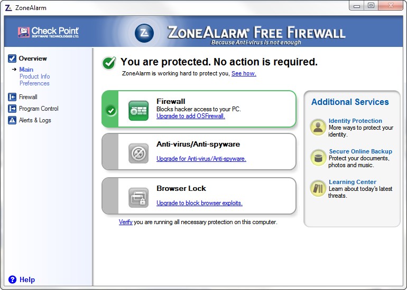407x290 pixels.
Task: Click the Check Point logo in banner
Action: pyautogui.click(x=48, y=32)
